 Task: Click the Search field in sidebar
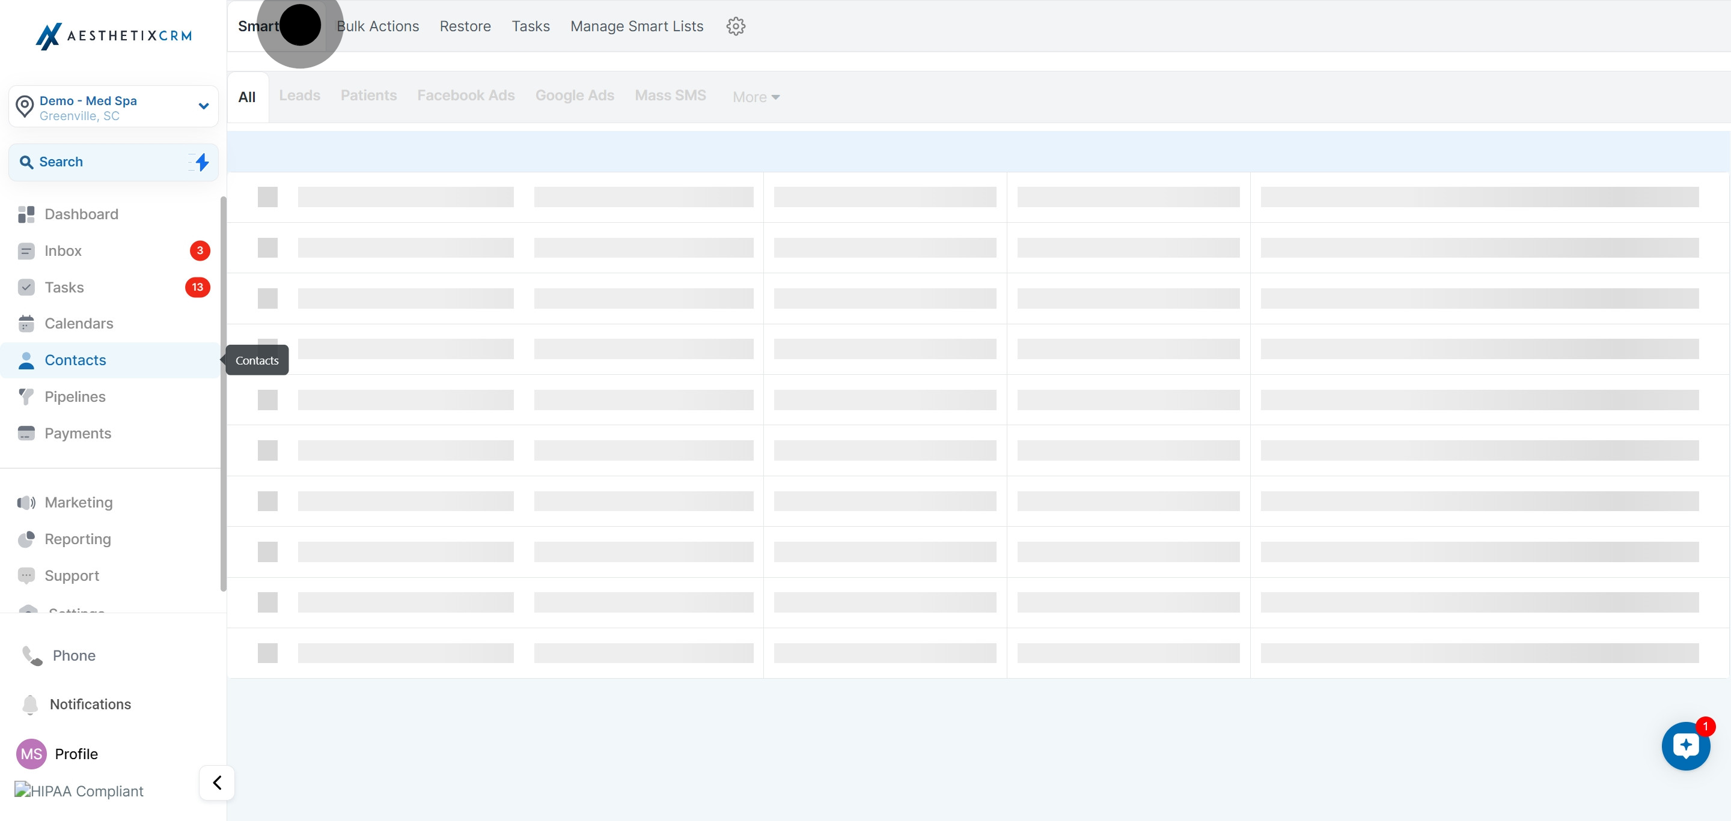pos(114,162)
